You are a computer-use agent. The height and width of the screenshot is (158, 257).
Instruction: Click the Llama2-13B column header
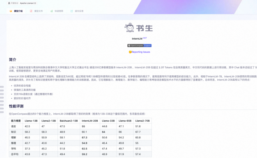(x=49, y=121)
